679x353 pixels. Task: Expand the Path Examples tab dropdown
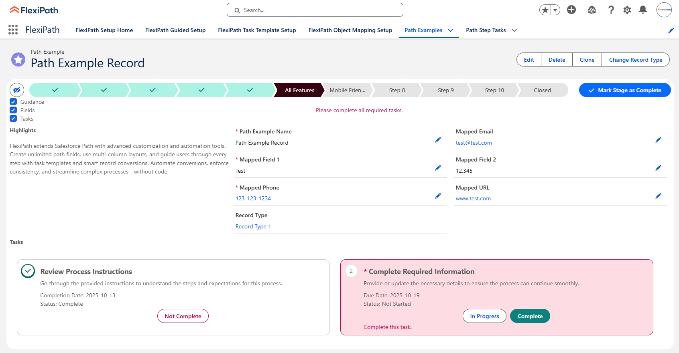tap(451, 30)
